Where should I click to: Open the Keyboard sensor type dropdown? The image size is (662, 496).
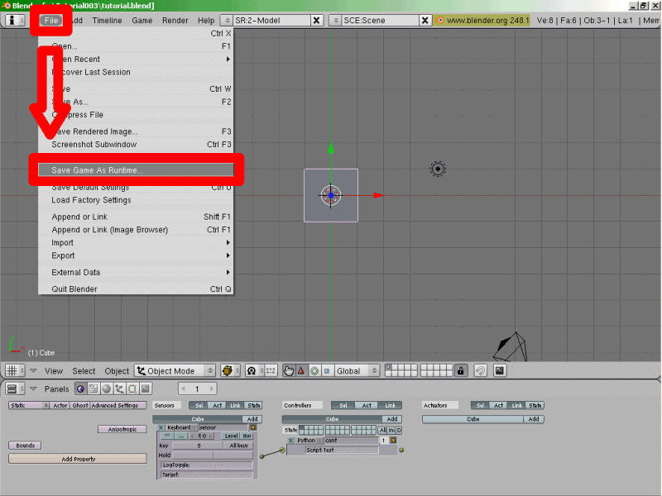point(179,427)
